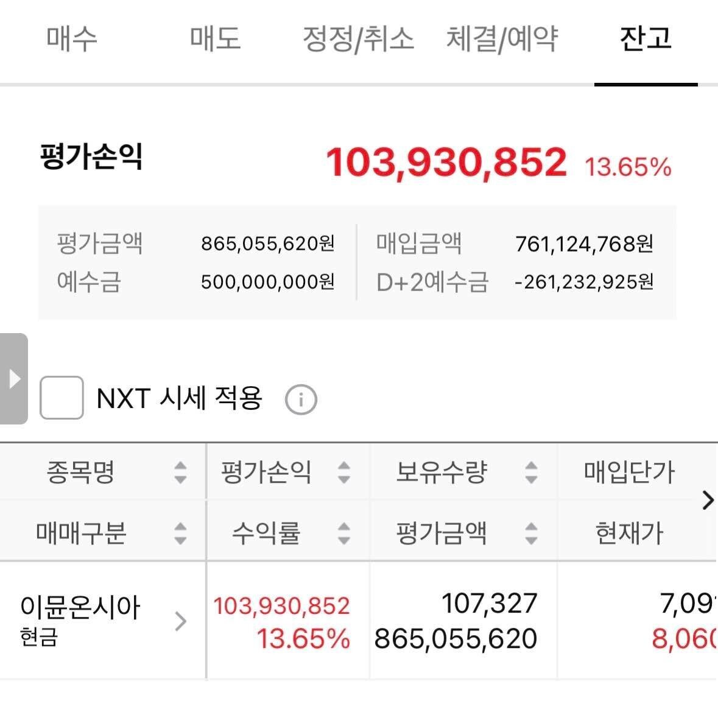Click the NXT price info icon
Screen dimensions: 718x718
pyautogui.click(x=301, y=400)
